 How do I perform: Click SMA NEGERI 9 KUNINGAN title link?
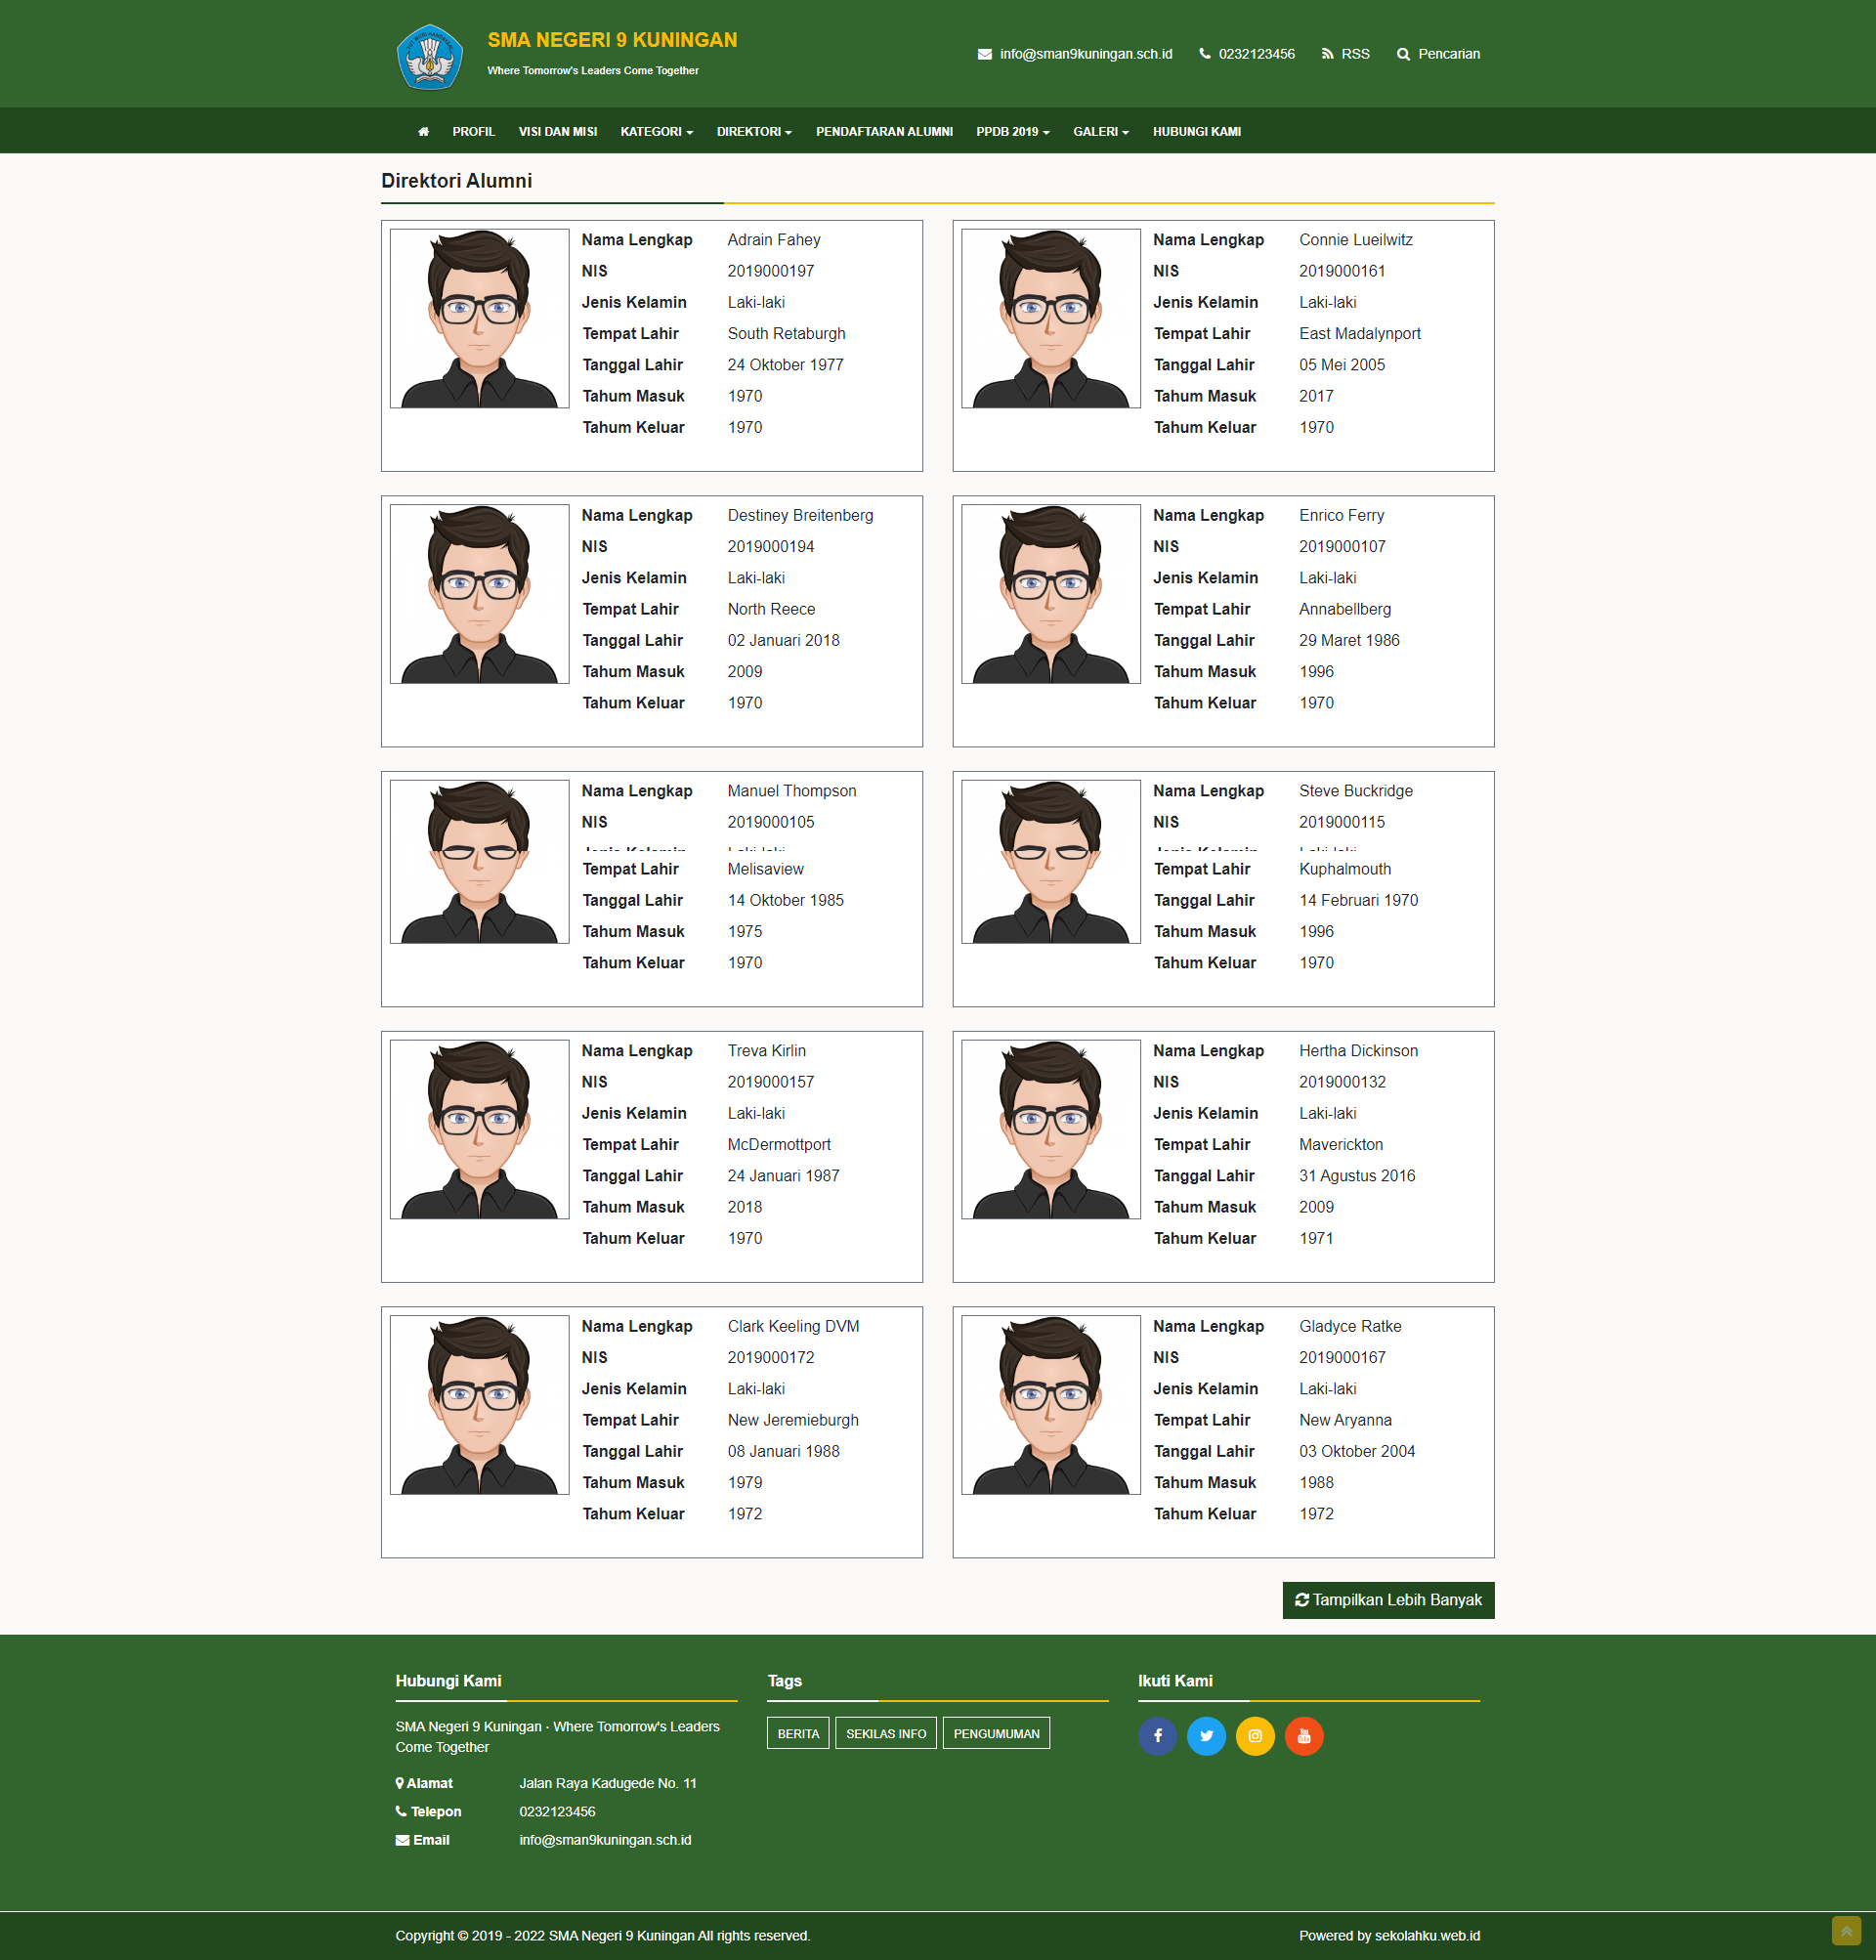[612, 40]
